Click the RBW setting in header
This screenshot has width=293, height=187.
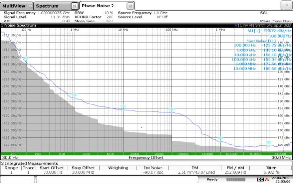[x=94, y=13]
